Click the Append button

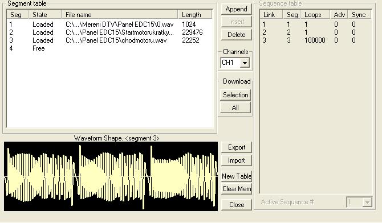[236, 9]
